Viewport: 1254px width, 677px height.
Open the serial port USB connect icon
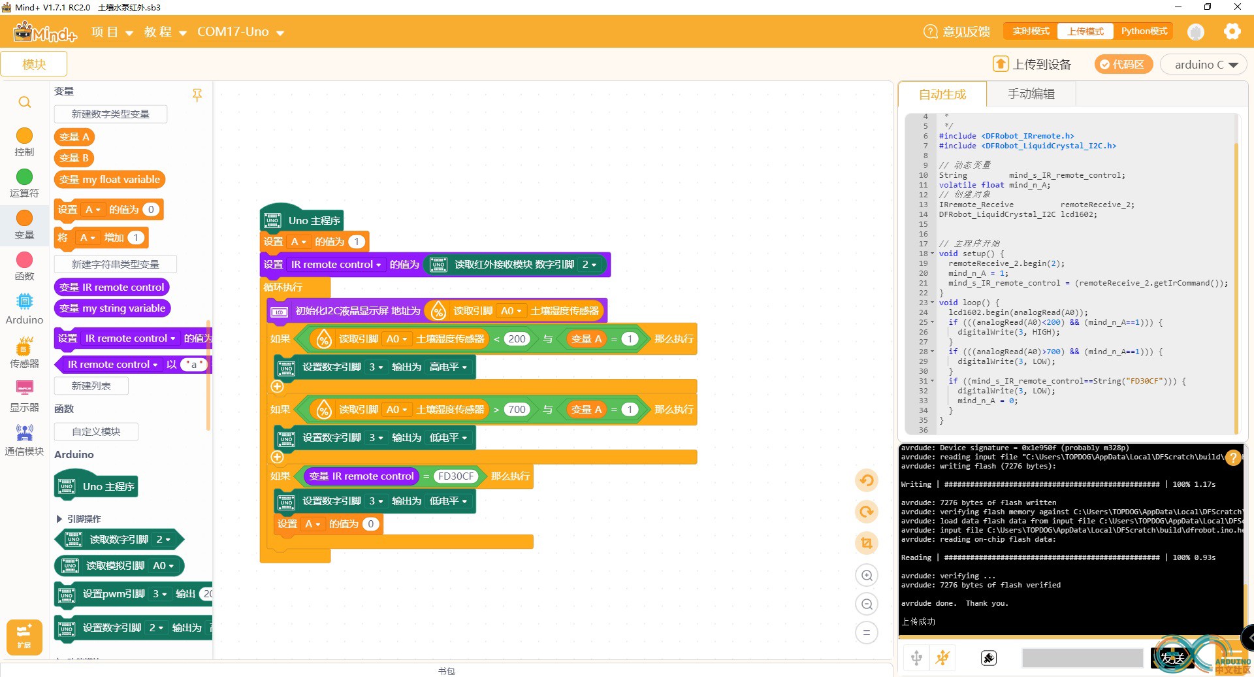coord(916,658)
